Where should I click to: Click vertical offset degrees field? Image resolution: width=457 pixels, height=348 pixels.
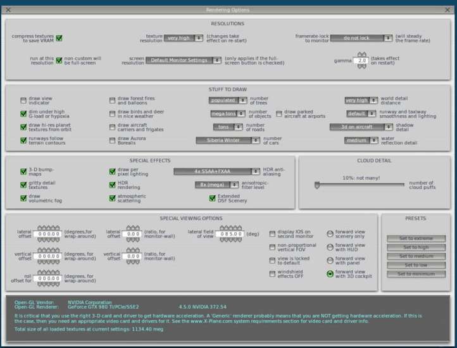pos(48,256)
